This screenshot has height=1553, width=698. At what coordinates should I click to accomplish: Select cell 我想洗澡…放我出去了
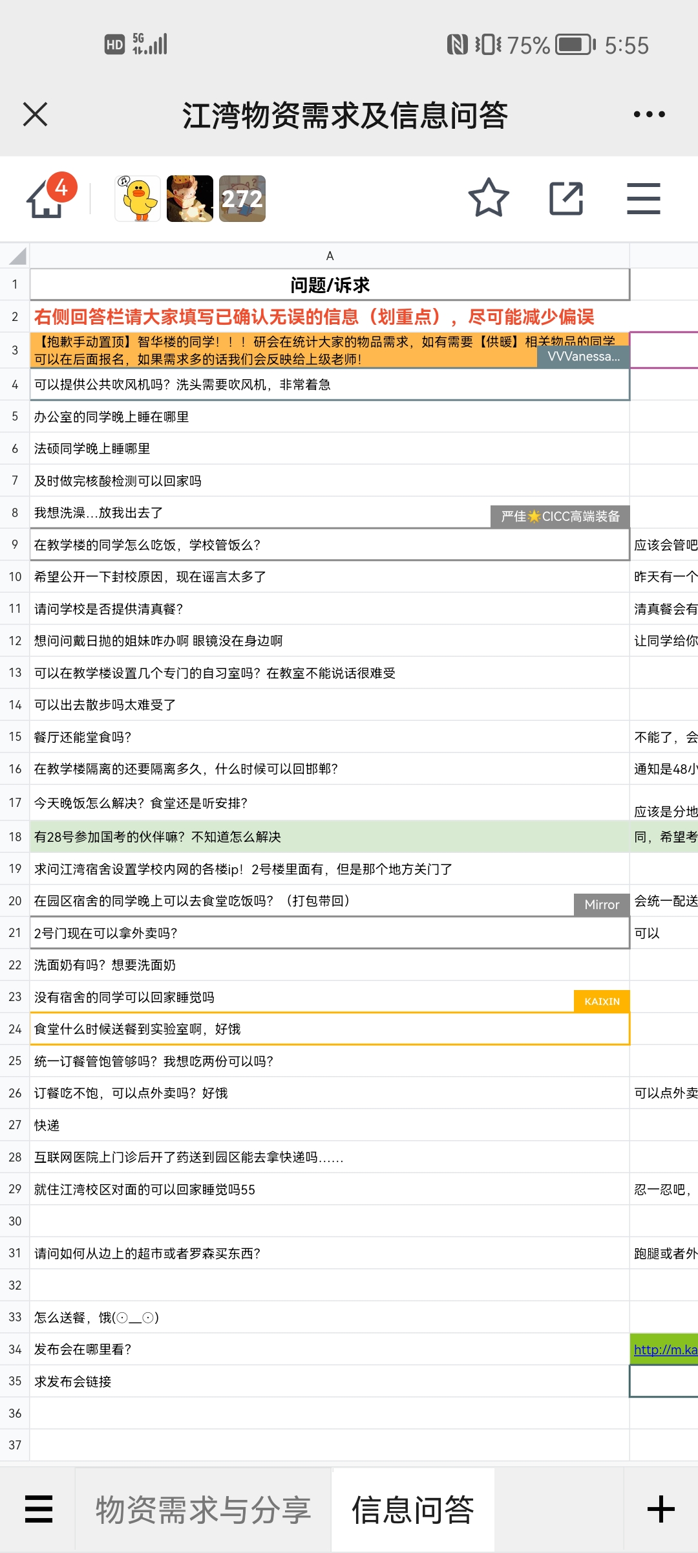(330, 512)
